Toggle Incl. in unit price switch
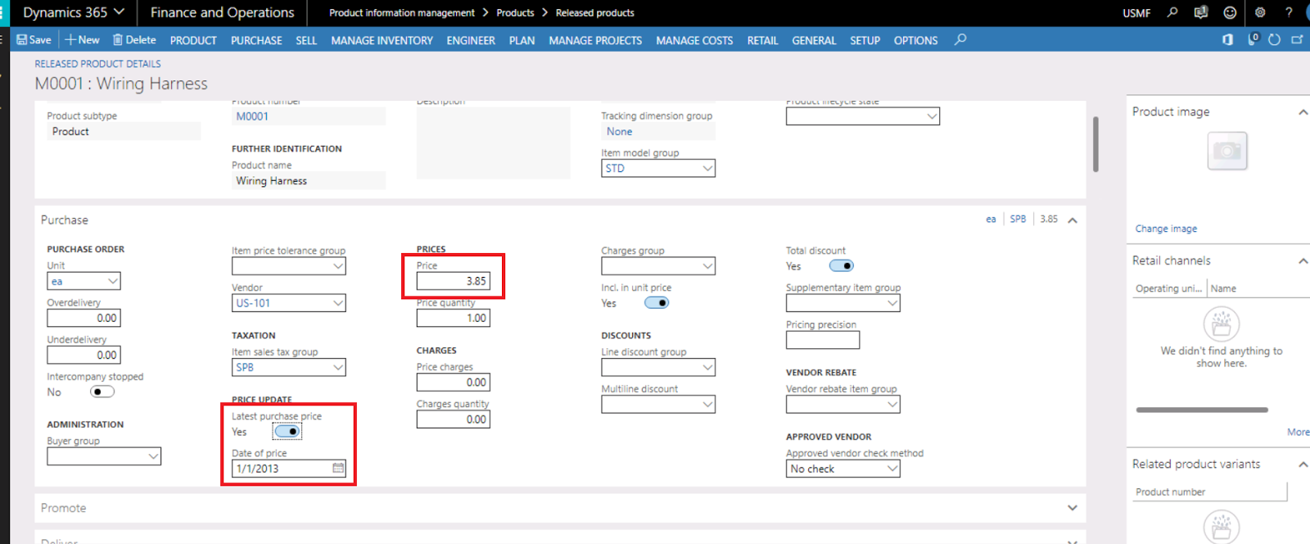This screenshot has width=1310, height=544. 657,302
